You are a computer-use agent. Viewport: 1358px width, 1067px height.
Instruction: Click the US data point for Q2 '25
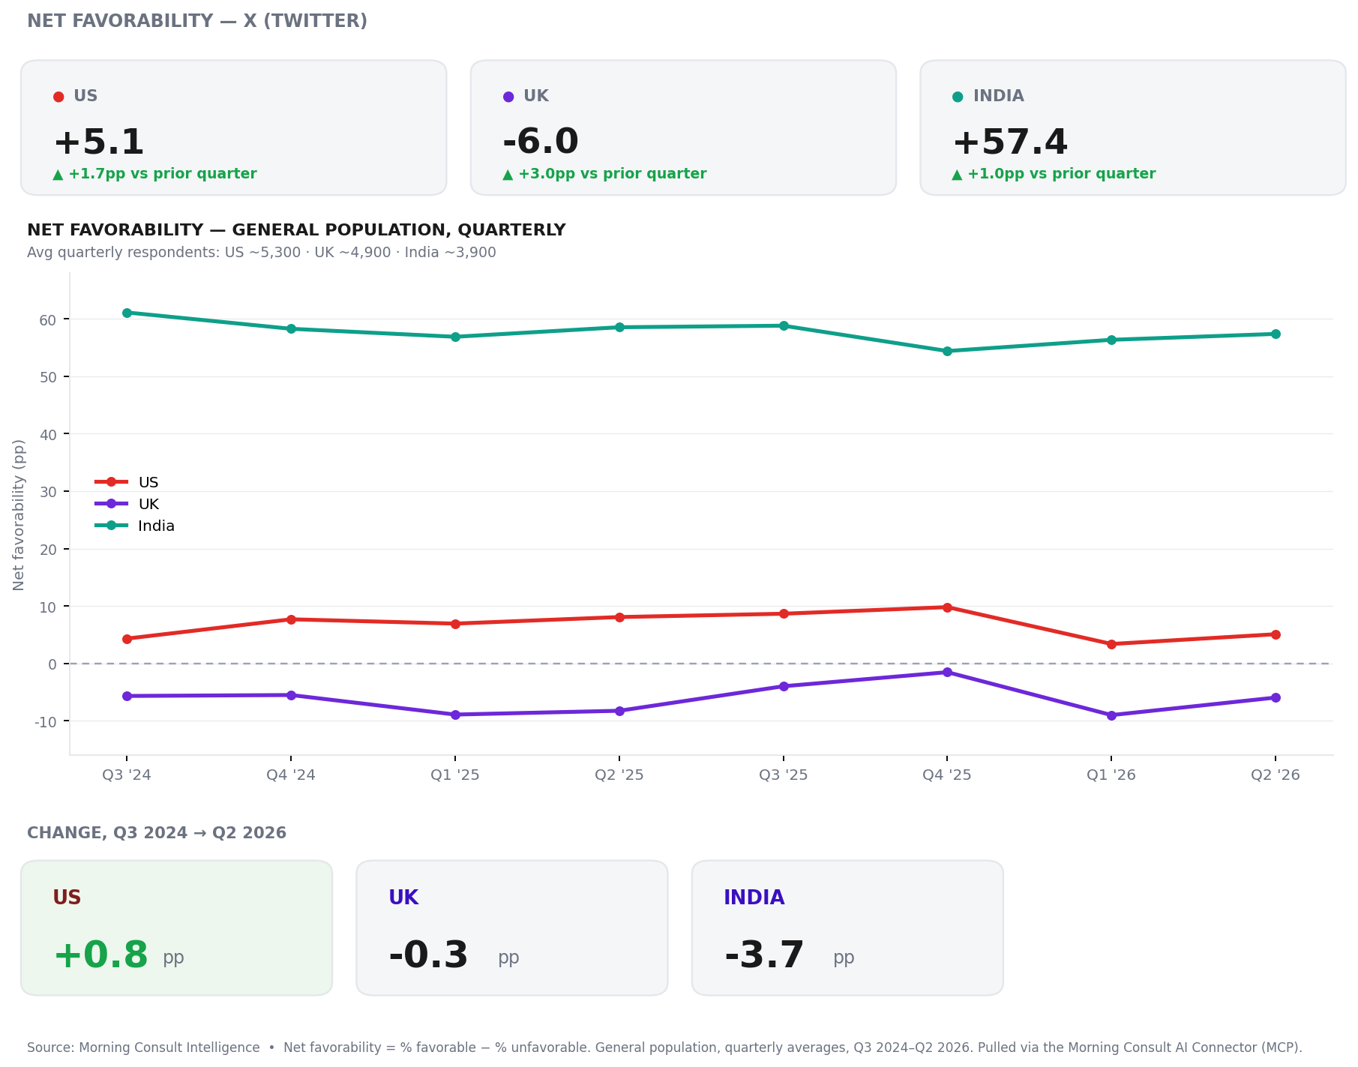point(619,617)
